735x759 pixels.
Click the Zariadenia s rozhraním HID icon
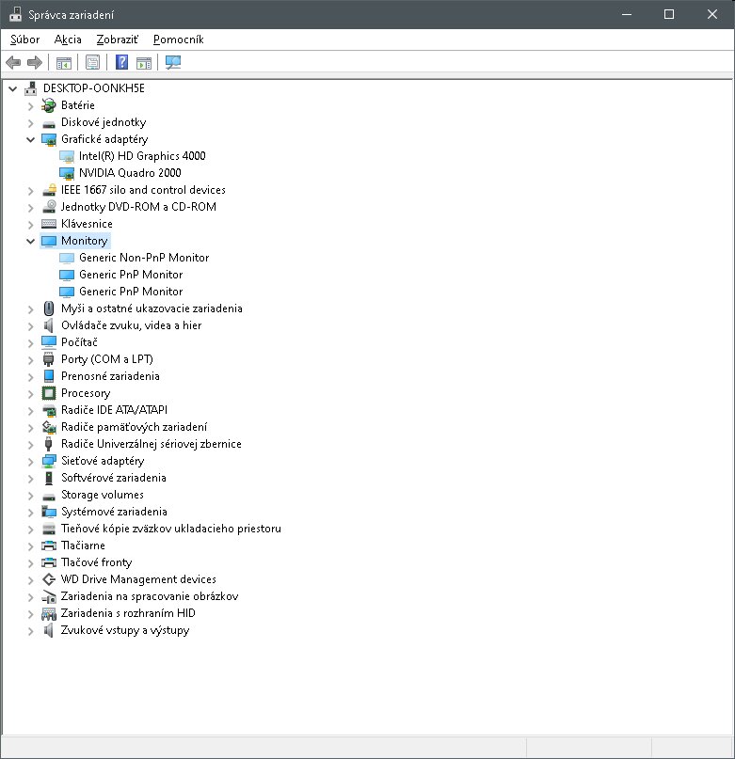pyautogui.click(x=48, y=614)
